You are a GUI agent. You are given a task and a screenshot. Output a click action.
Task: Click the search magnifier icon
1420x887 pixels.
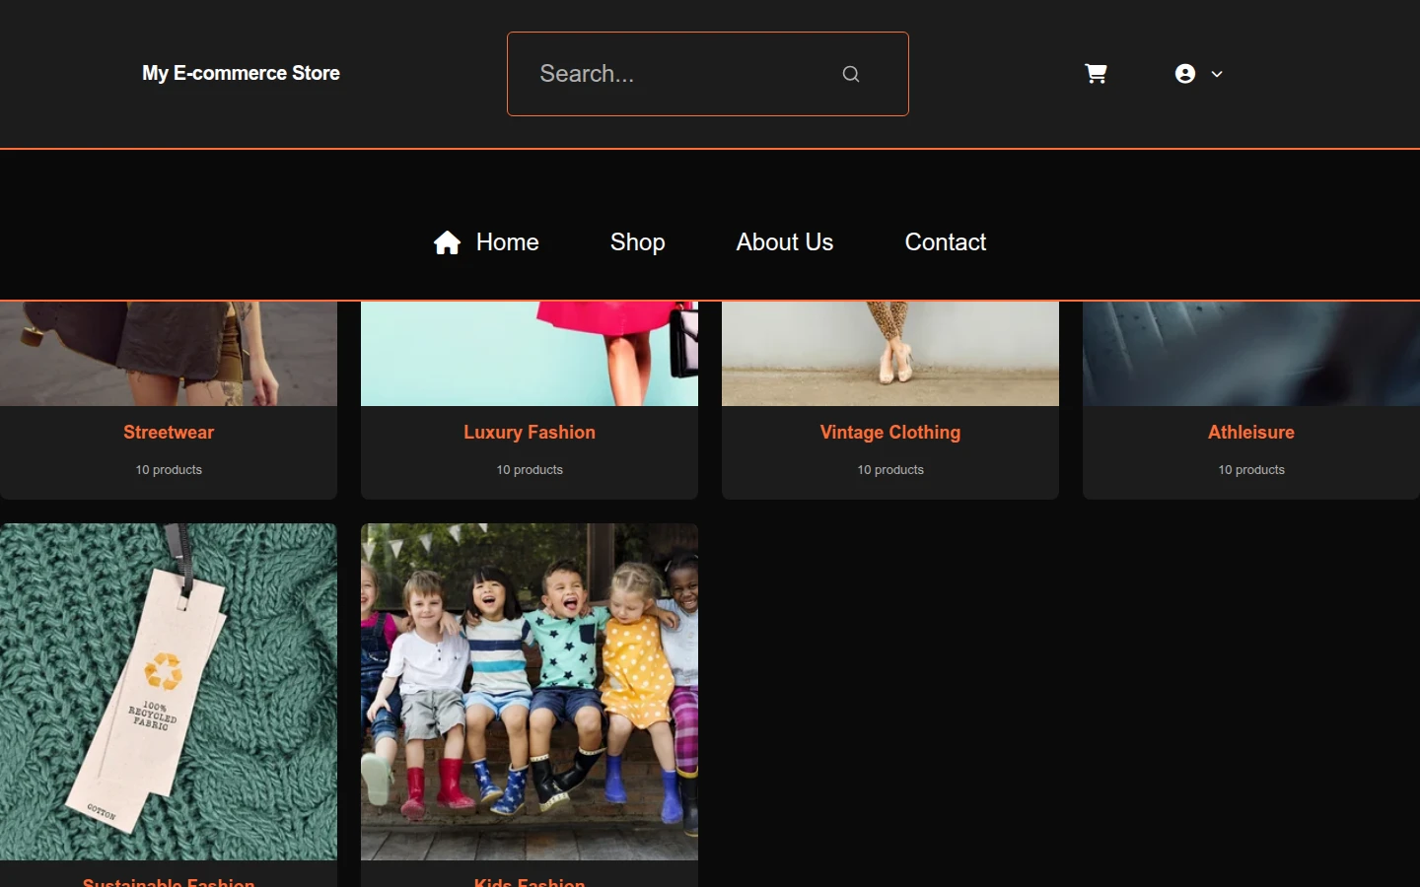[x=851, y=74]
